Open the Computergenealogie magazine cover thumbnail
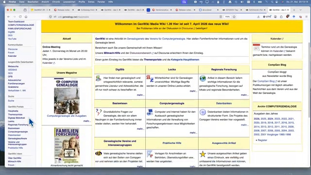Screen dimensions: 311x175 pyautogui.click(x=67, y=96)
